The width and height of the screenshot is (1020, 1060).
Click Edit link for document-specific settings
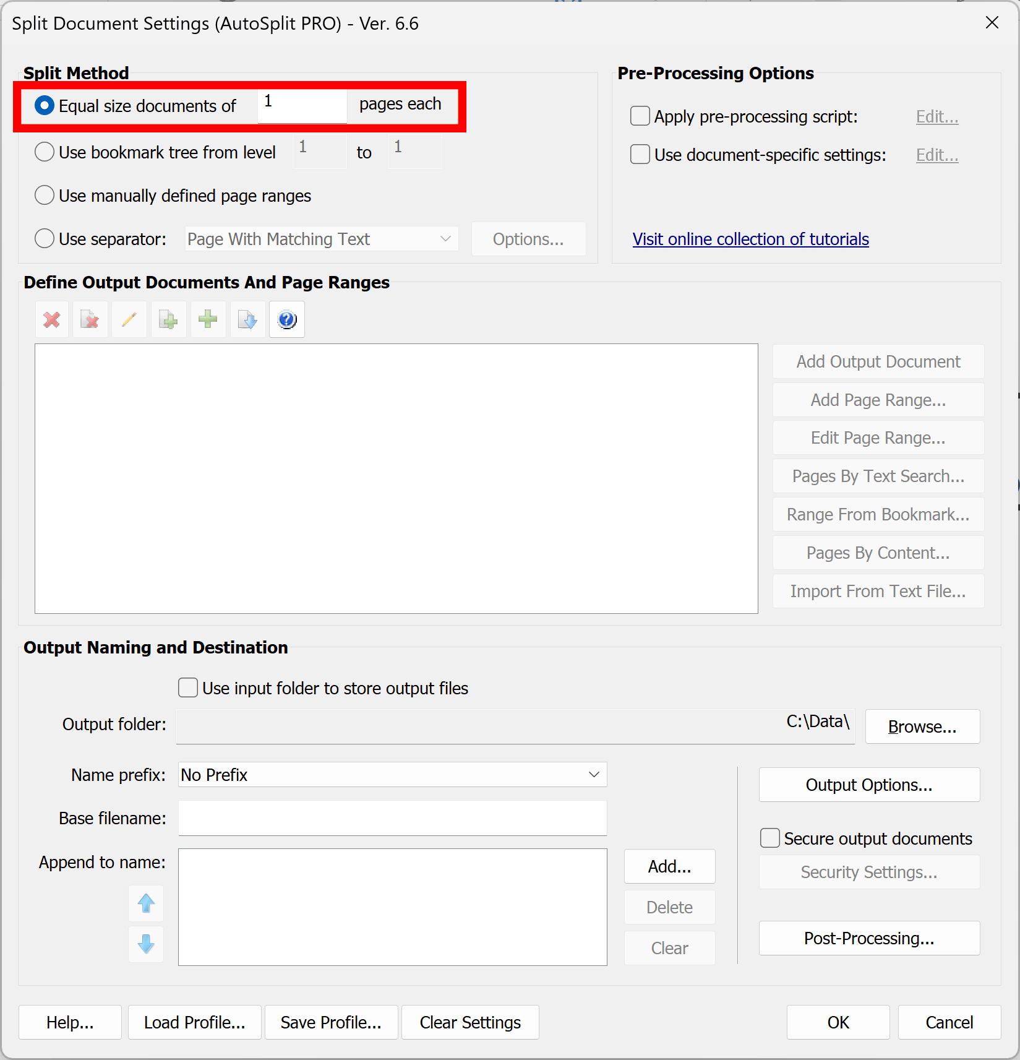(x=937, y=155)
